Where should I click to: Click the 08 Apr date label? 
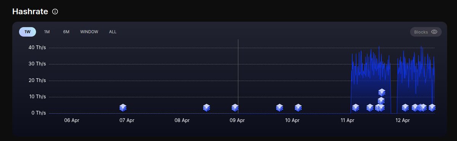tap(182, 120)
